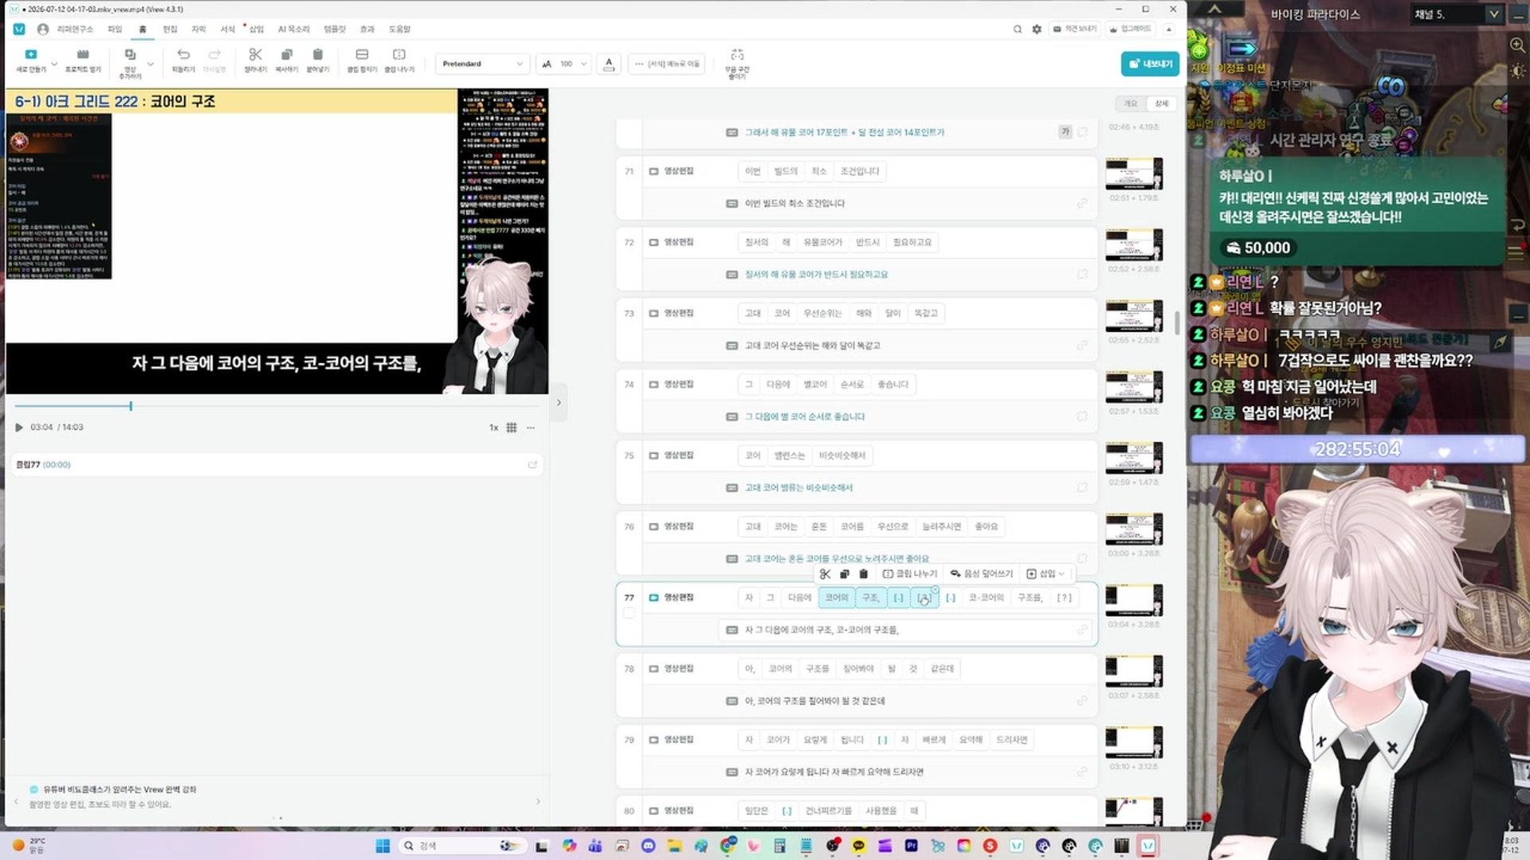Click the paste clipboard icon in floating toolbar
1530x860 pixels.
tap(863, 573)
